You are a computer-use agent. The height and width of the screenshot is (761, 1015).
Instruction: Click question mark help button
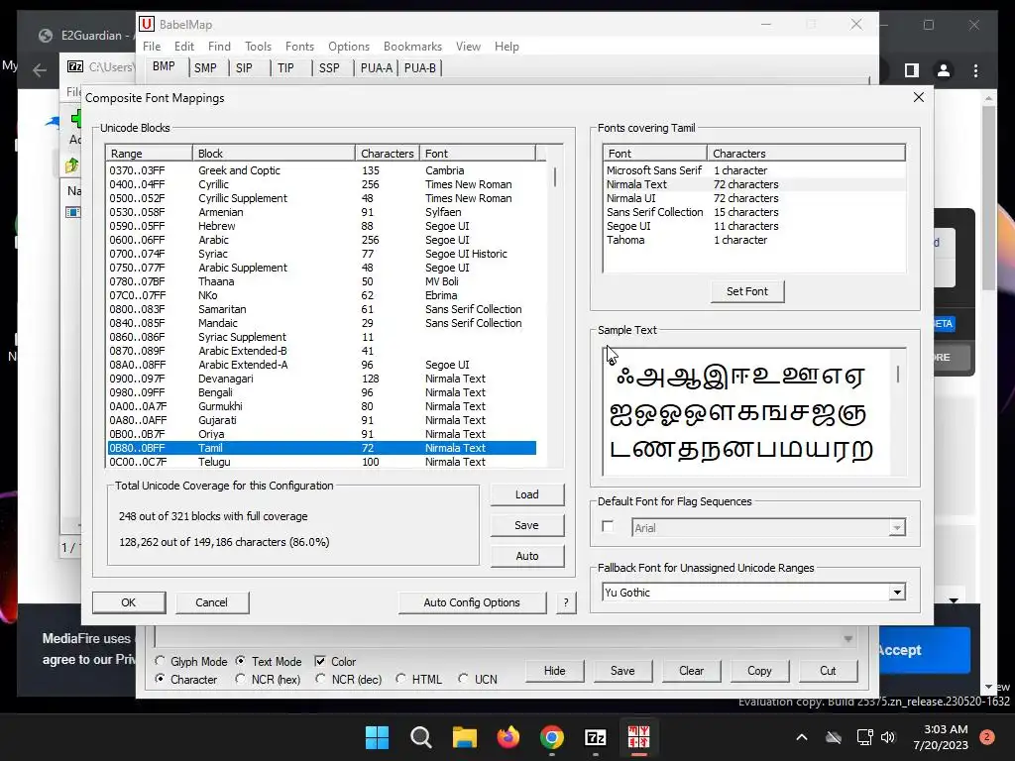[566, 602]
